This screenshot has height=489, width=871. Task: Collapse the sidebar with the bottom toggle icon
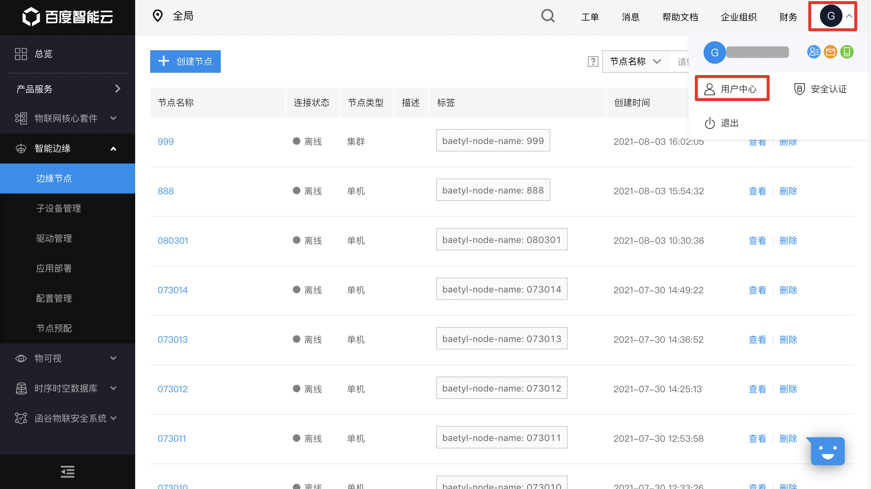pyautogui.click(x=68, y=471)
